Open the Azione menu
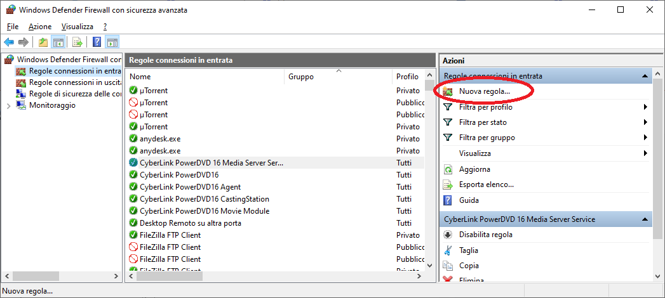665x298 pixels. 40,26
